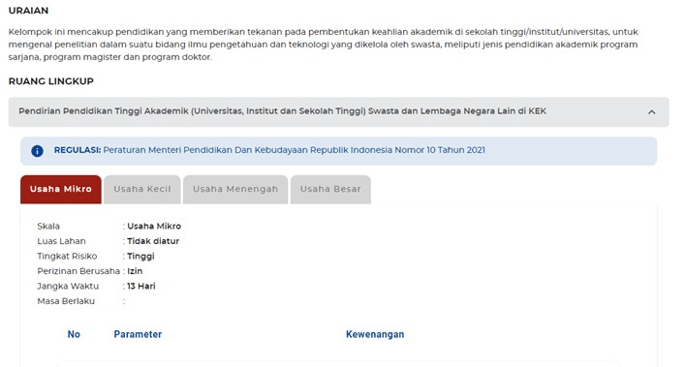
Task: Click the 'Tingkat Risiko' label
Action: coord(67,257)
